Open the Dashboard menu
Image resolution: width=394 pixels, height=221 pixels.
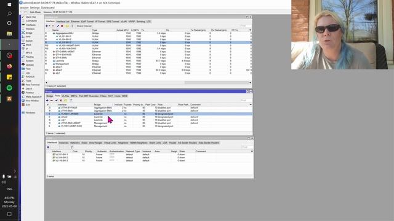48,8
